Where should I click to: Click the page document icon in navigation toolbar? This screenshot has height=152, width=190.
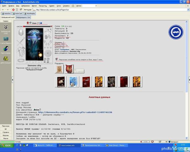point(17,10)
